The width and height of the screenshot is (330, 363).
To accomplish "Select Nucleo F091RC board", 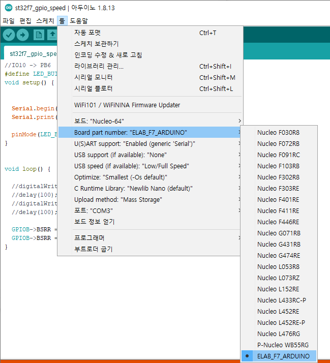I will pos(279,155).
